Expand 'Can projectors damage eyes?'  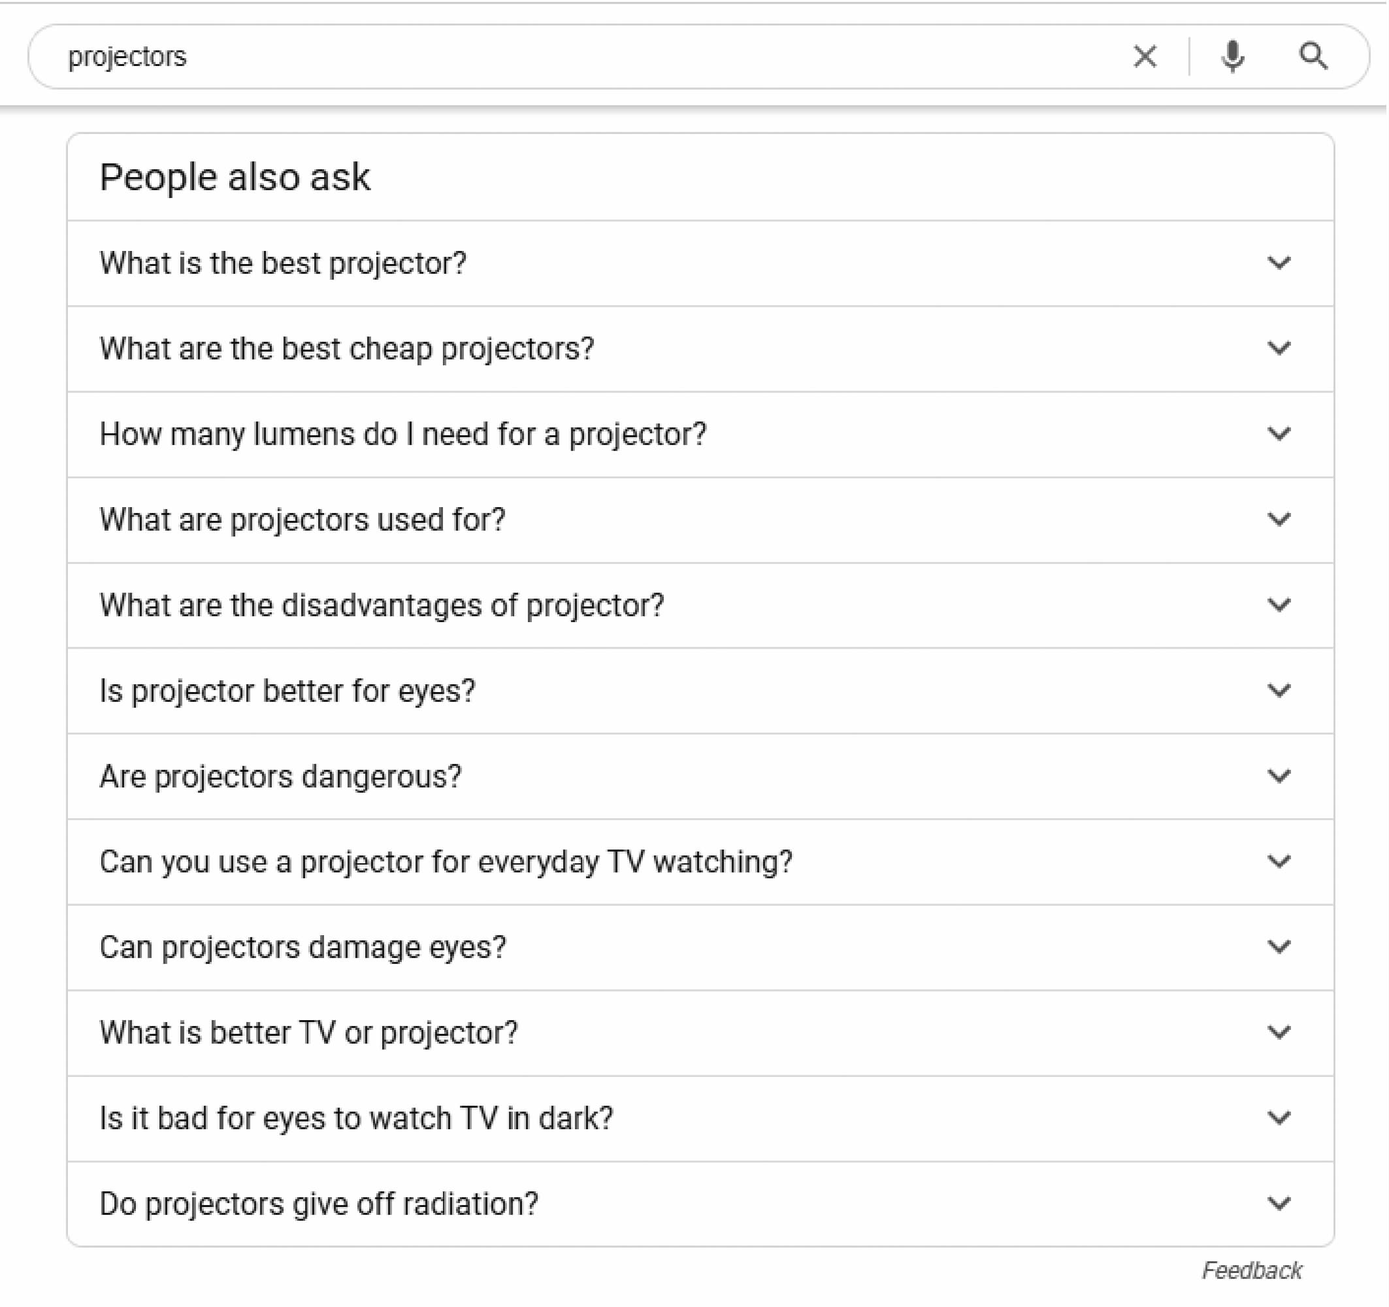click(x=303, y=948)
